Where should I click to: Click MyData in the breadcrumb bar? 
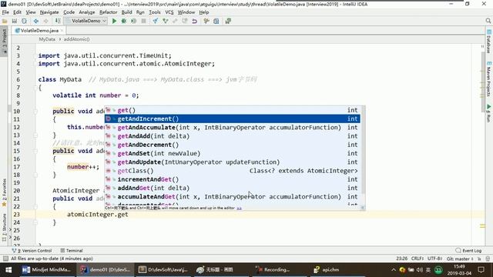(x=47, y=39)
